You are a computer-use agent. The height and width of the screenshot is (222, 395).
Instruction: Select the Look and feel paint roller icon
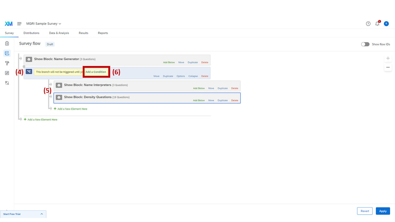(7, 63)
